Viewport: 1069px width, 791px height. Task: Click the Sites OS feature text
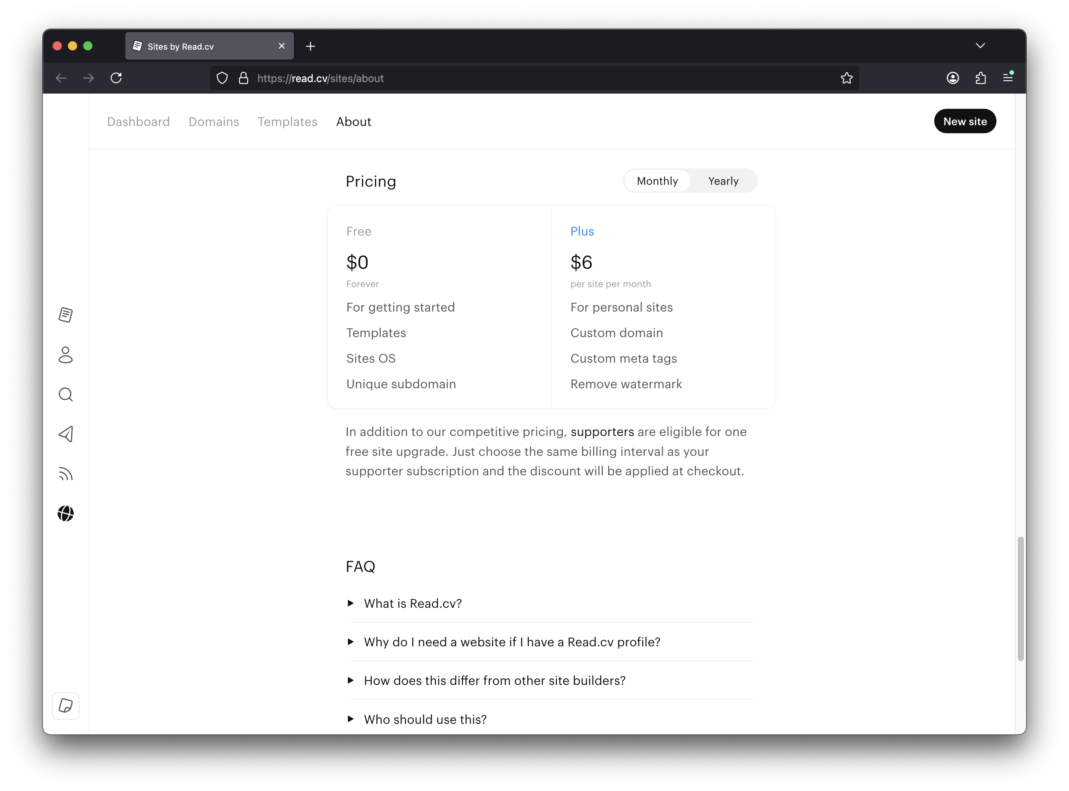click(x=371, y=358)
